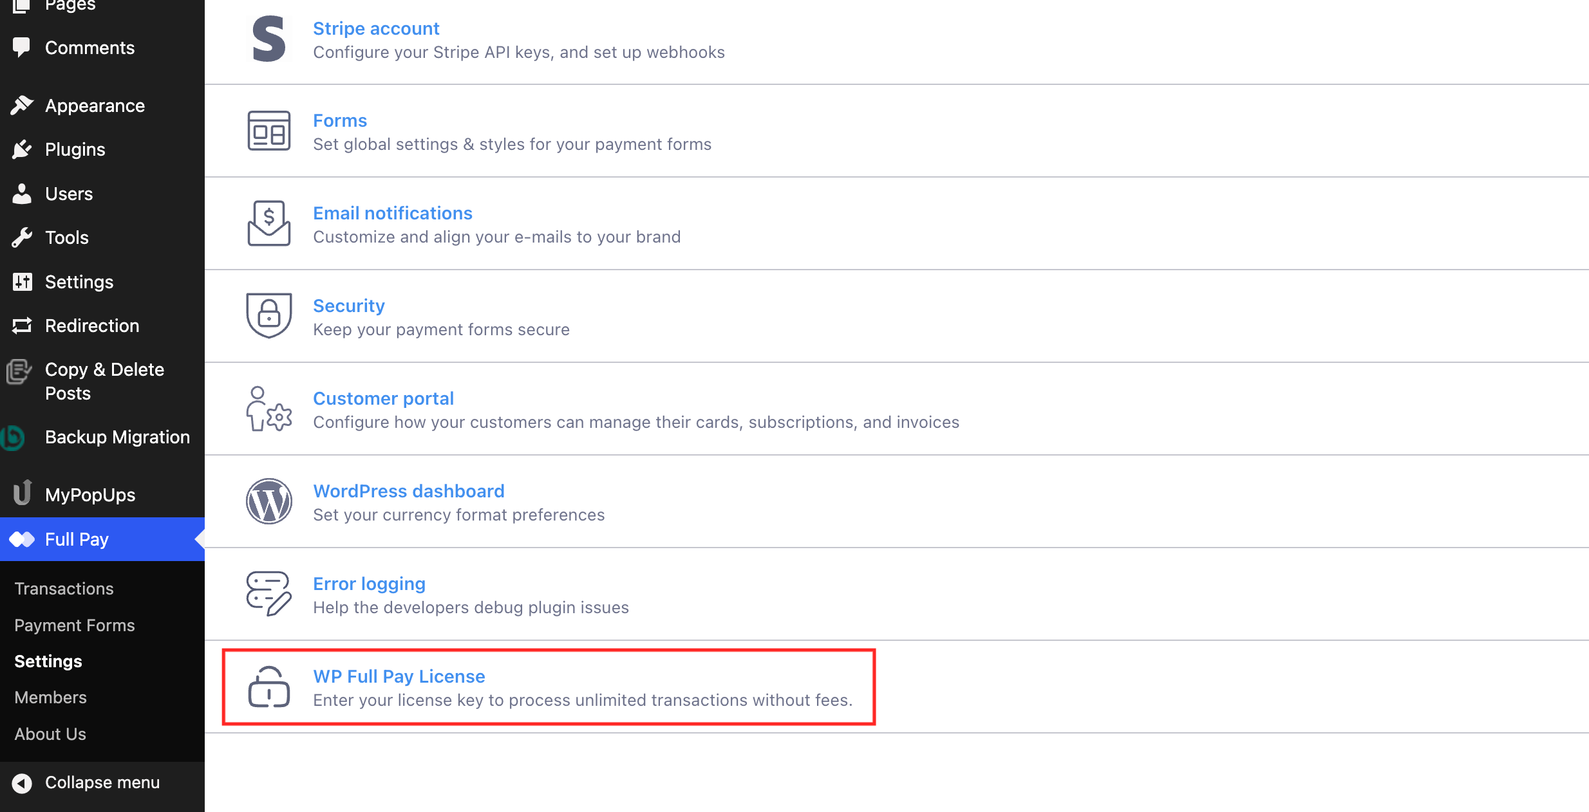Go to Appearance in sidebar
Screen dimensions: 1589x812
pos(95,106)
